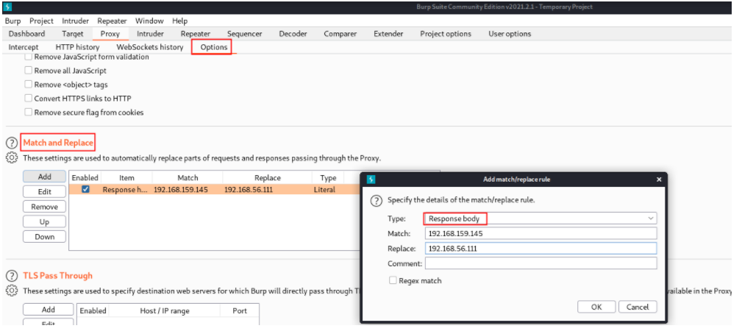Screen dimensions: 742x334
Task: Select the Response h... item cell
Action: point(126,189)
